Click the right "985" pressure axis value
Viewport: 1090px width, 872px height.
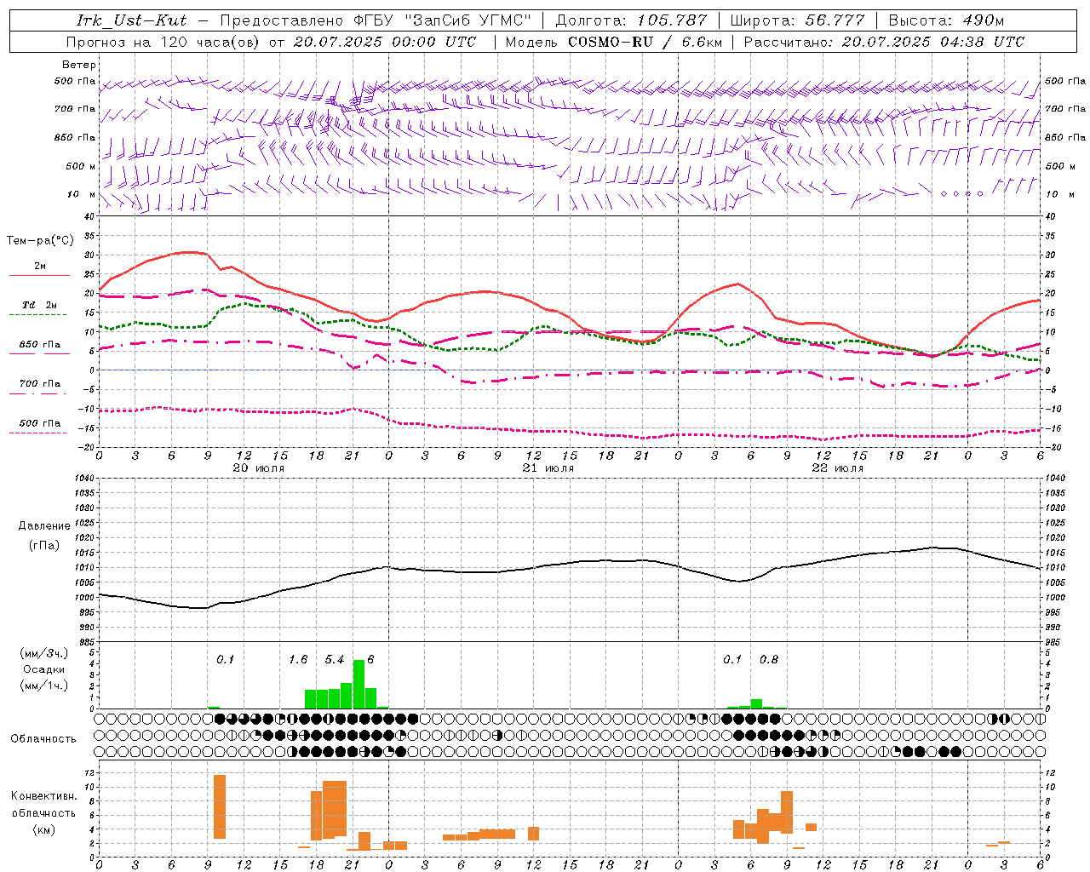(x=1054, y=642)
